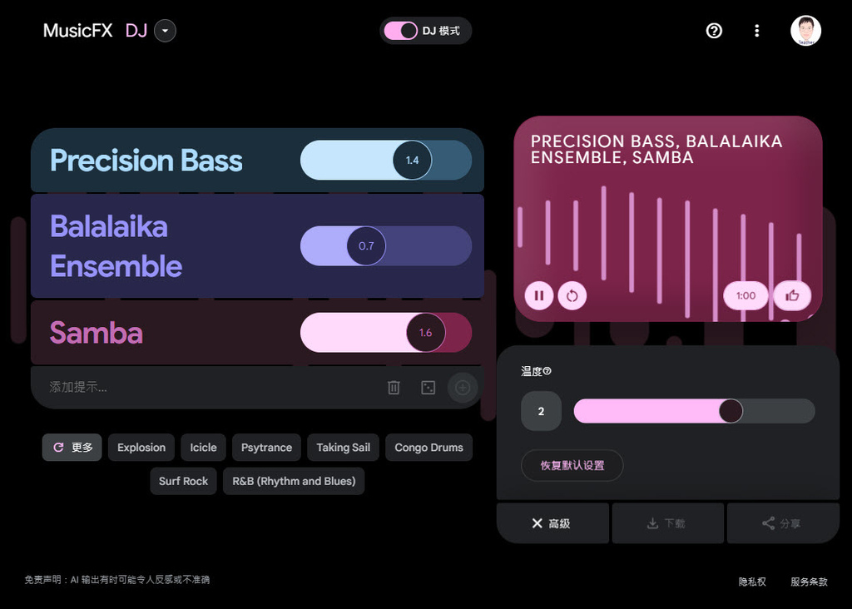This screenshot has height=609, width=852.
Task: Click the MusicFX logo text
Action: (x=77, y=31)
